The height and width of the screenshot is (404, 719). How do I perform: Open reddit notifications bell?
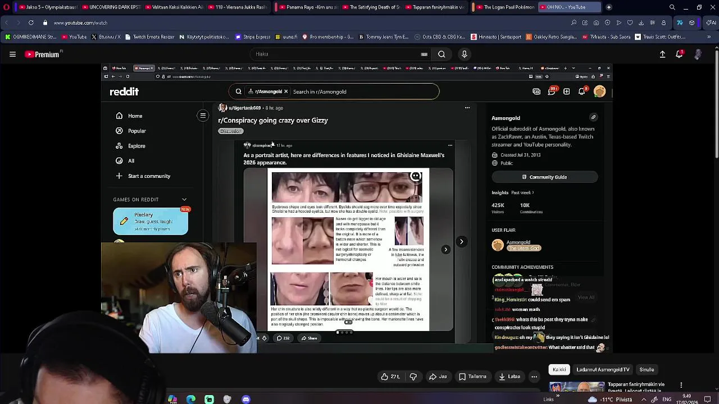click(581, 91)
